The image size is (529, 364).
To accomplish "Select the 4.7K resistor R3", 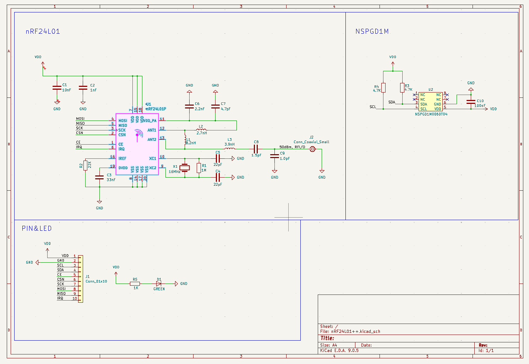I will pos(402,88).
